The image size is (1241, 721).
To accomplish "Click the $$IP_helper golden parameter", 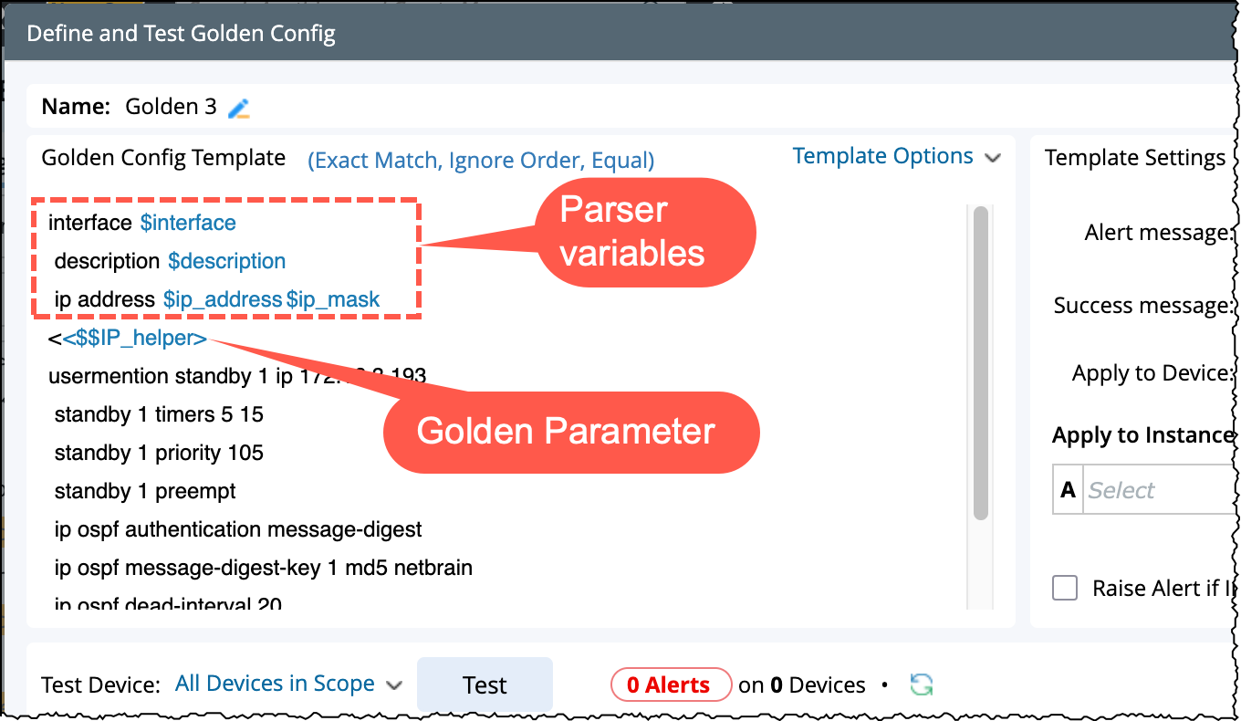I will (134, 339).
